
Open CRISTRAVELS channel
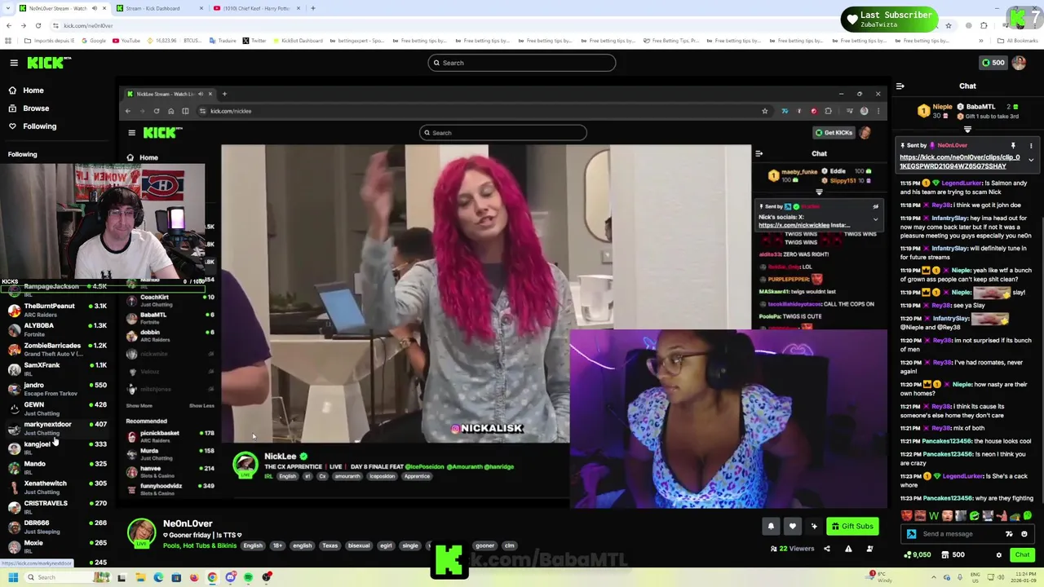(57, 507)
